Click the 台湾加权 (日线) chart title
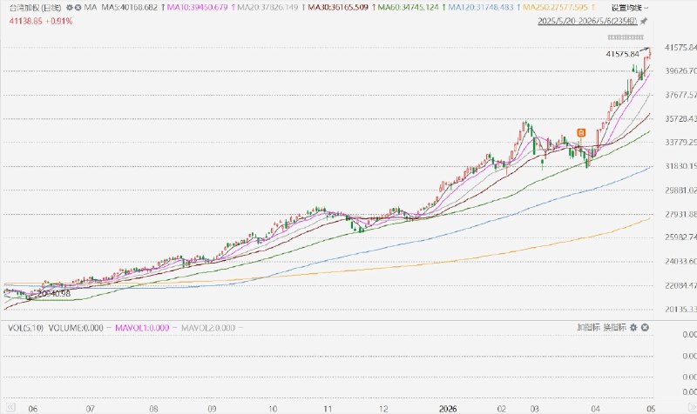The width and height of the screenshot is (697, 414). coord(35,8)
